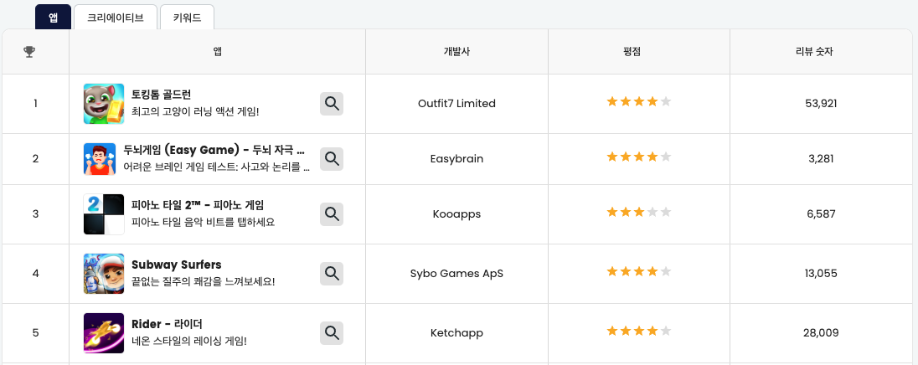The image size is (918, 365).
Task: Click the Subway Surfers app title
Action: (176, 265)
